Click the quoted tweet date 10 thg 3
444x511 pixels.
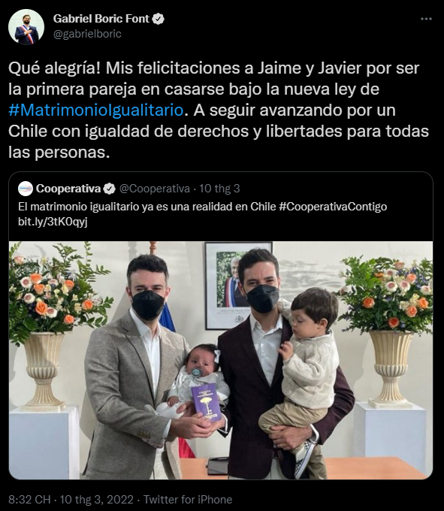pyautogui.click(x=219, y=189)
